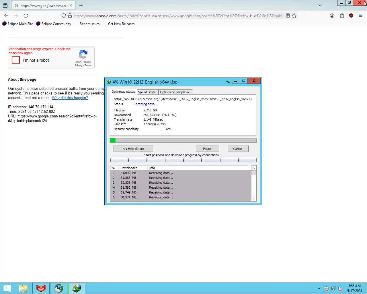
Task: Show hidden tray icons arrow
Action: pos(319,288)
